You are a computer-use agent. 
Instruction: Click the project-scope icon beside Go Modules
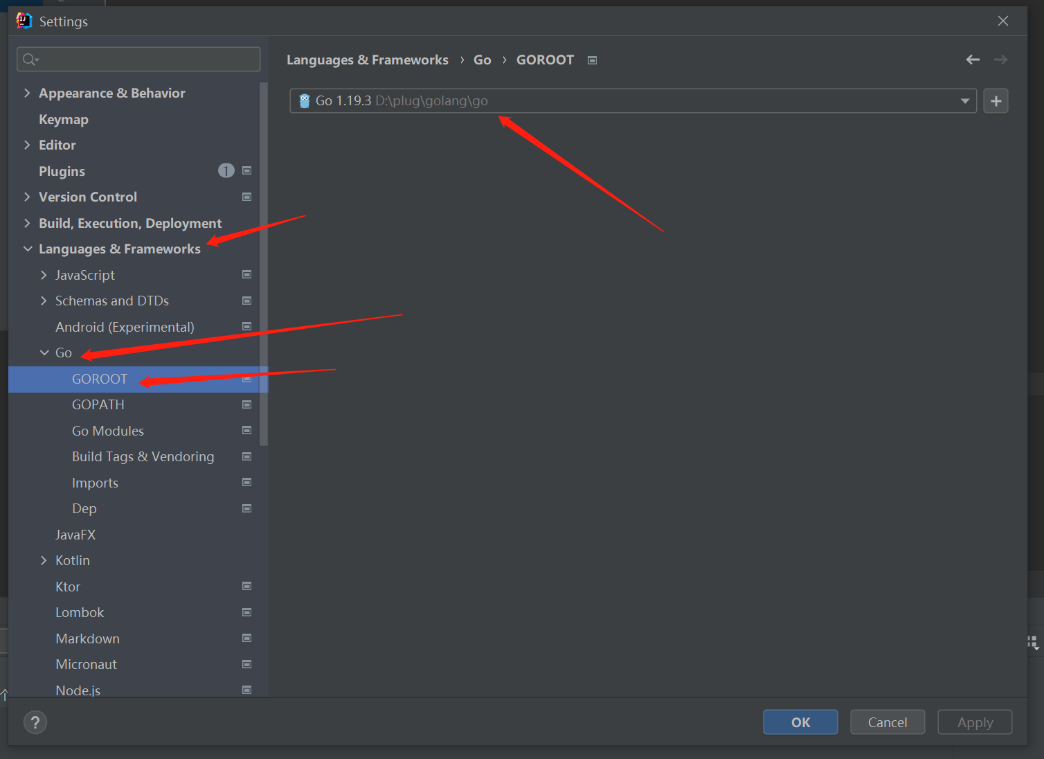pyautogui.click(x=246, y=431)
